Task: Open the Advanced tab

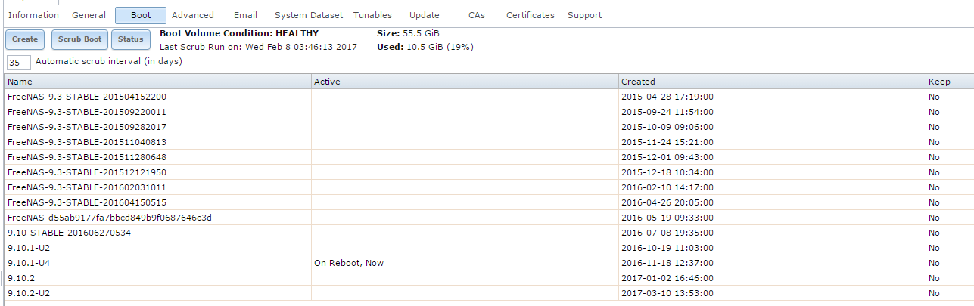Action: tap(192, 15)
